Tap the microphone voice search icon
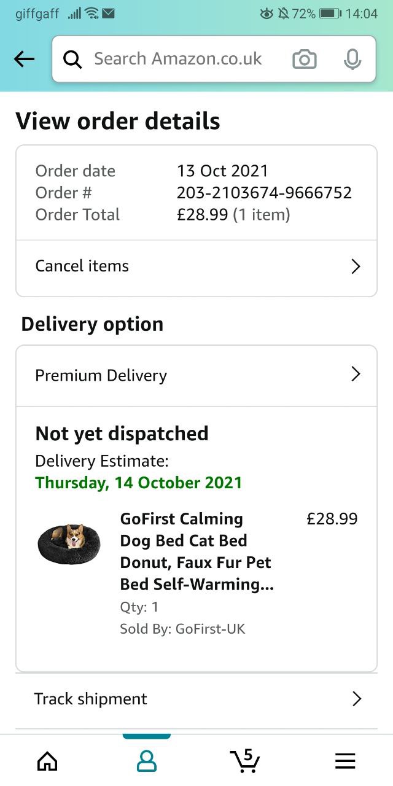 (x=352, y=59)
